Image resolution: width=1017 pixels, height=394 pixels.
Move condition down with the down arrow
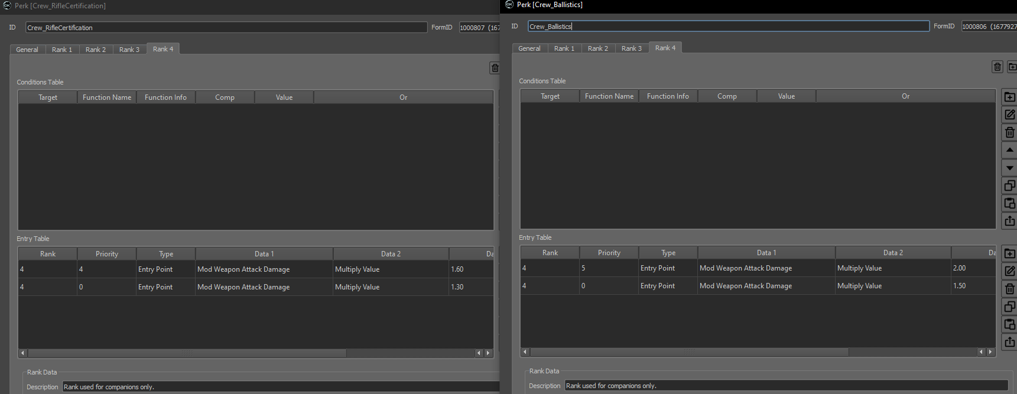tap(1010, 168)
